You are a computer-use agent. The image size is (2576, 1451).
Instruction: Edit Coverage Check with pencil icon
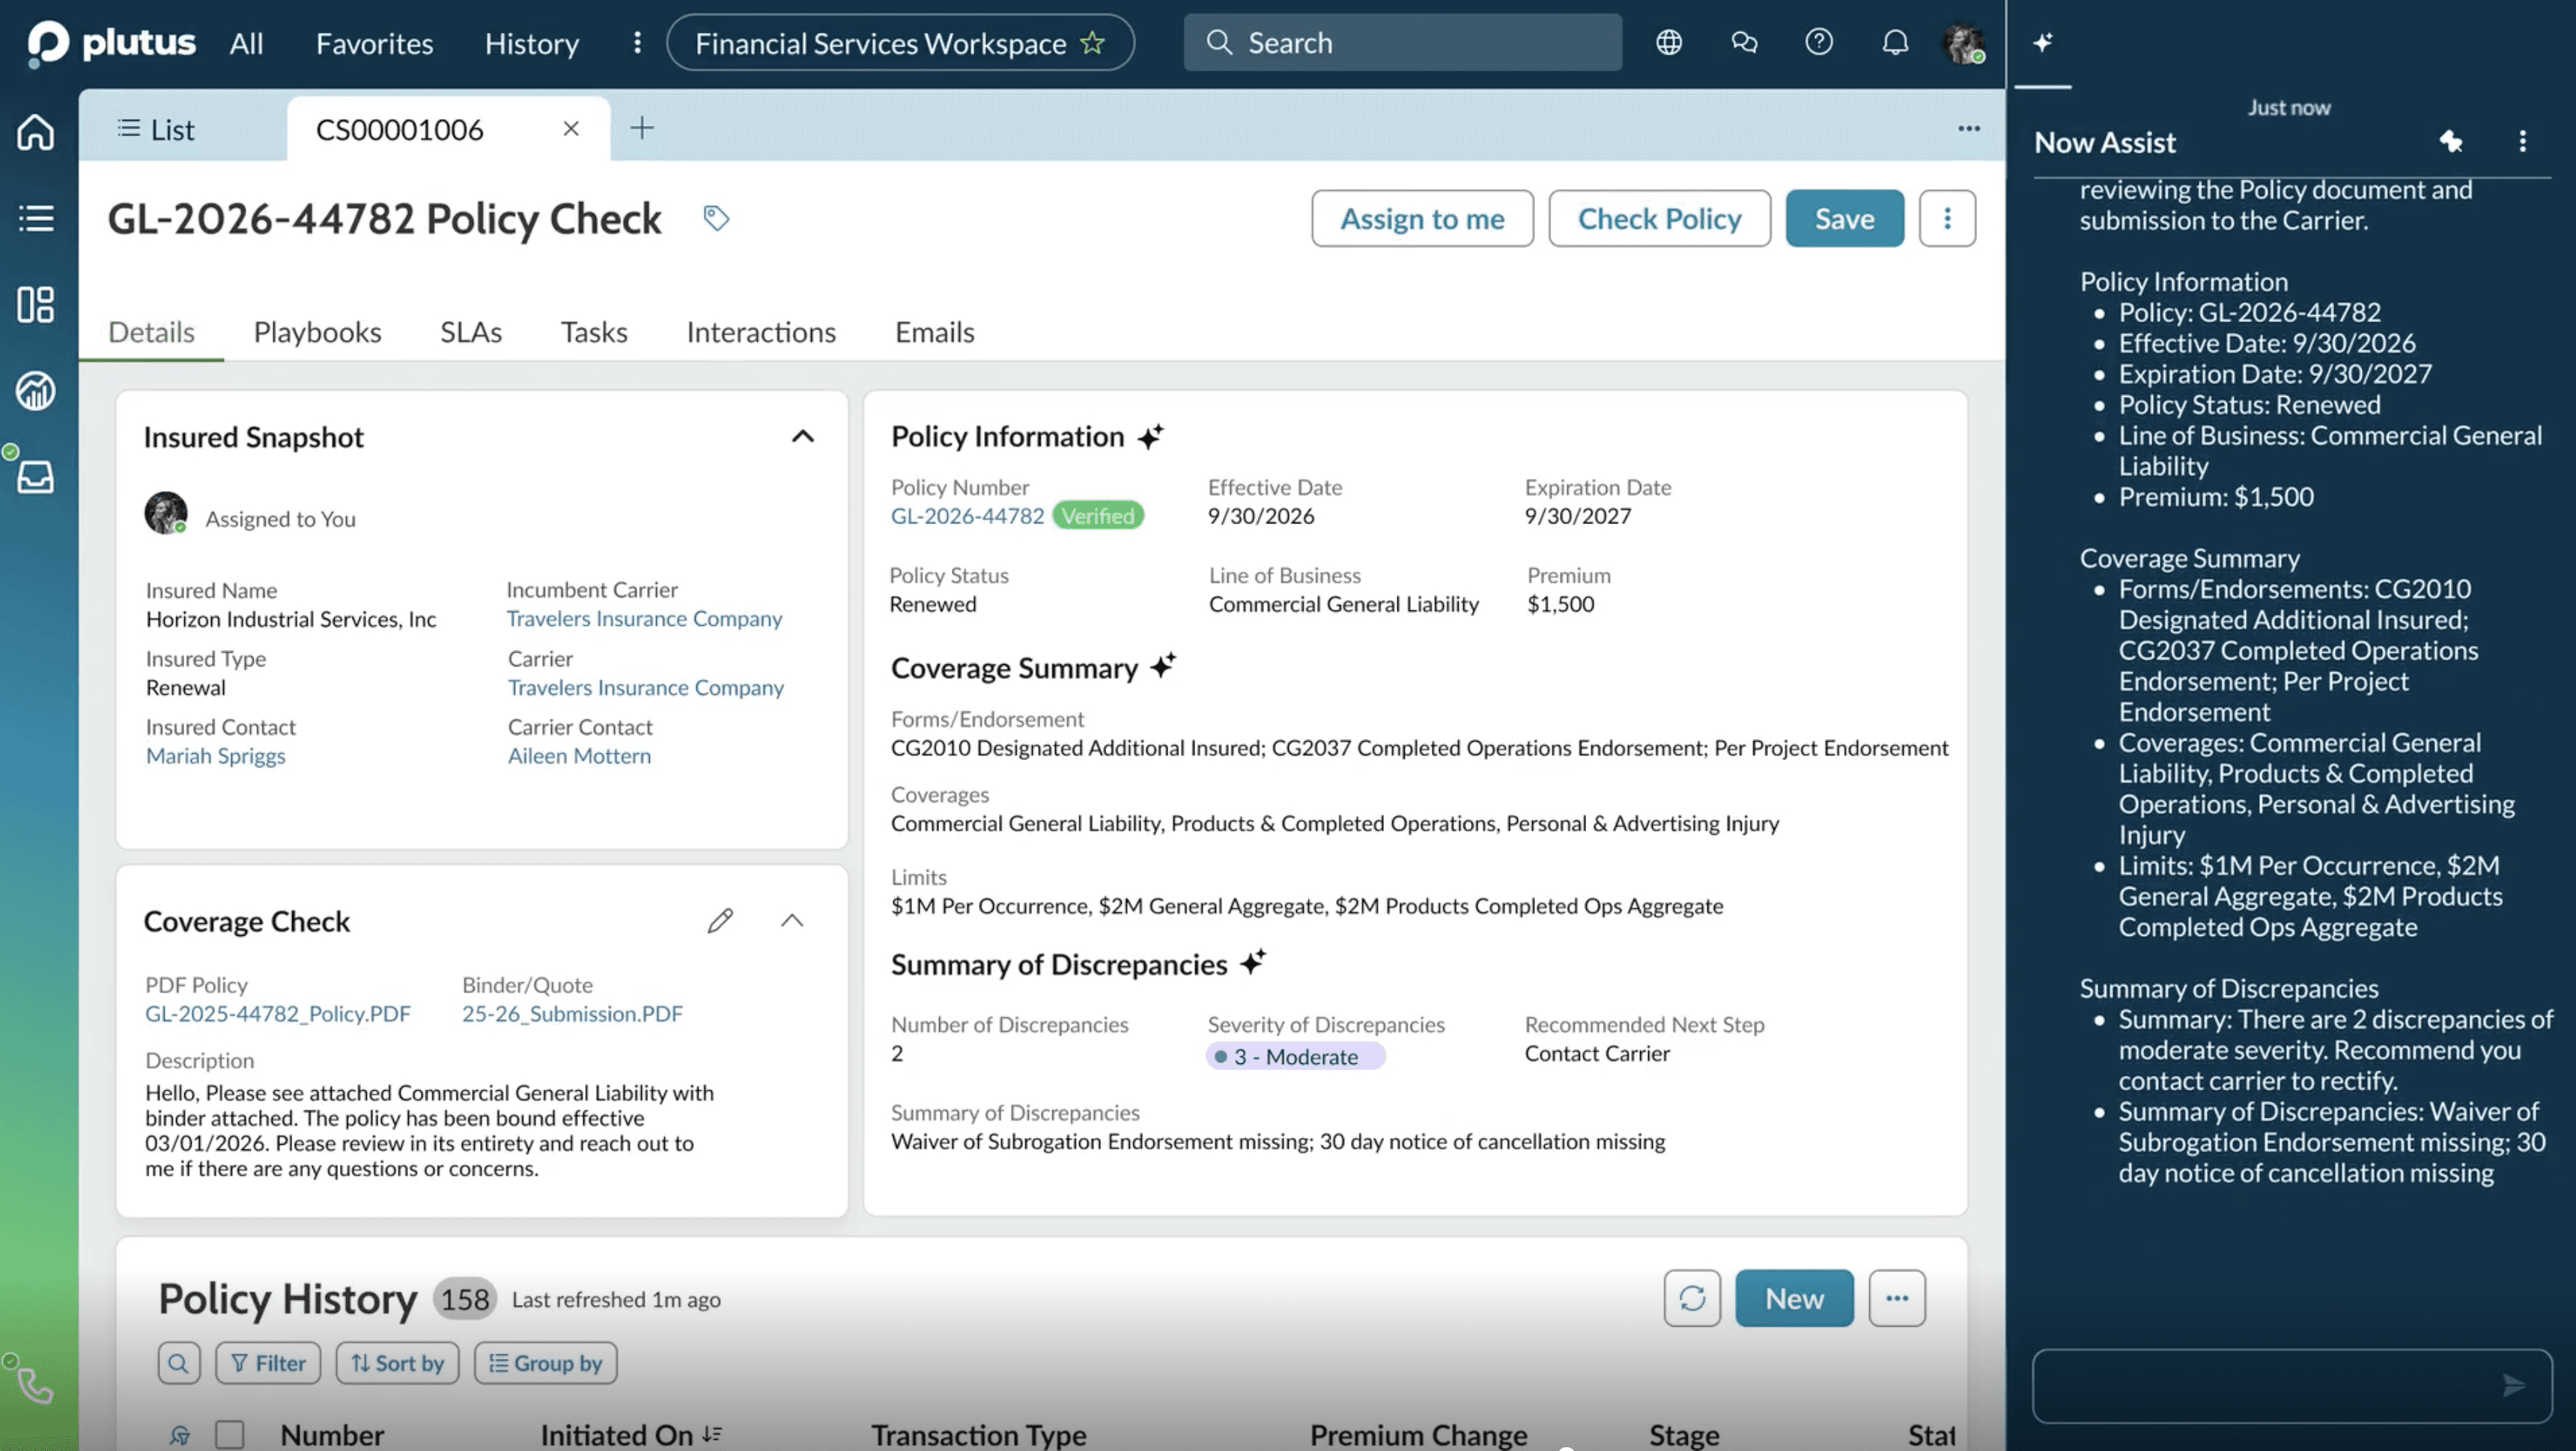720,920
